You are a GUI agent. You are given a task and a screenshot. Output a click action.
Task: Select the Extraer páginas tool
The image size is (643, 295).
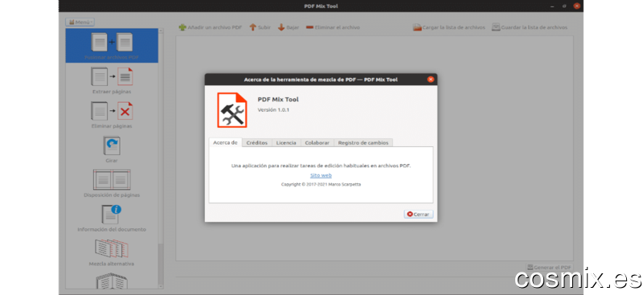pyautogui.click(x=112, y=80)
